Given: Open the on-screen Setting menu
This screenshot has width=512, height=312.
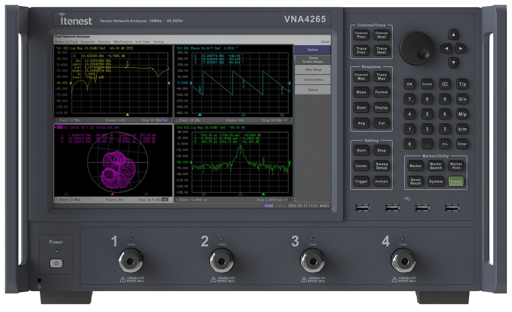Looking at the screenshot, I should [x=158, y=42].
